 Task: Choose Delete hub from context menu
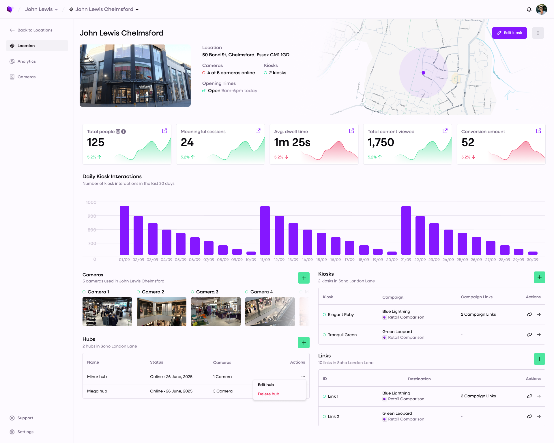coord(268,394)
